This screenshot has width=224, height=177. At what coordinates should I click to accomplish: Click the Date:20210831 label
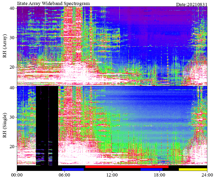192,5
